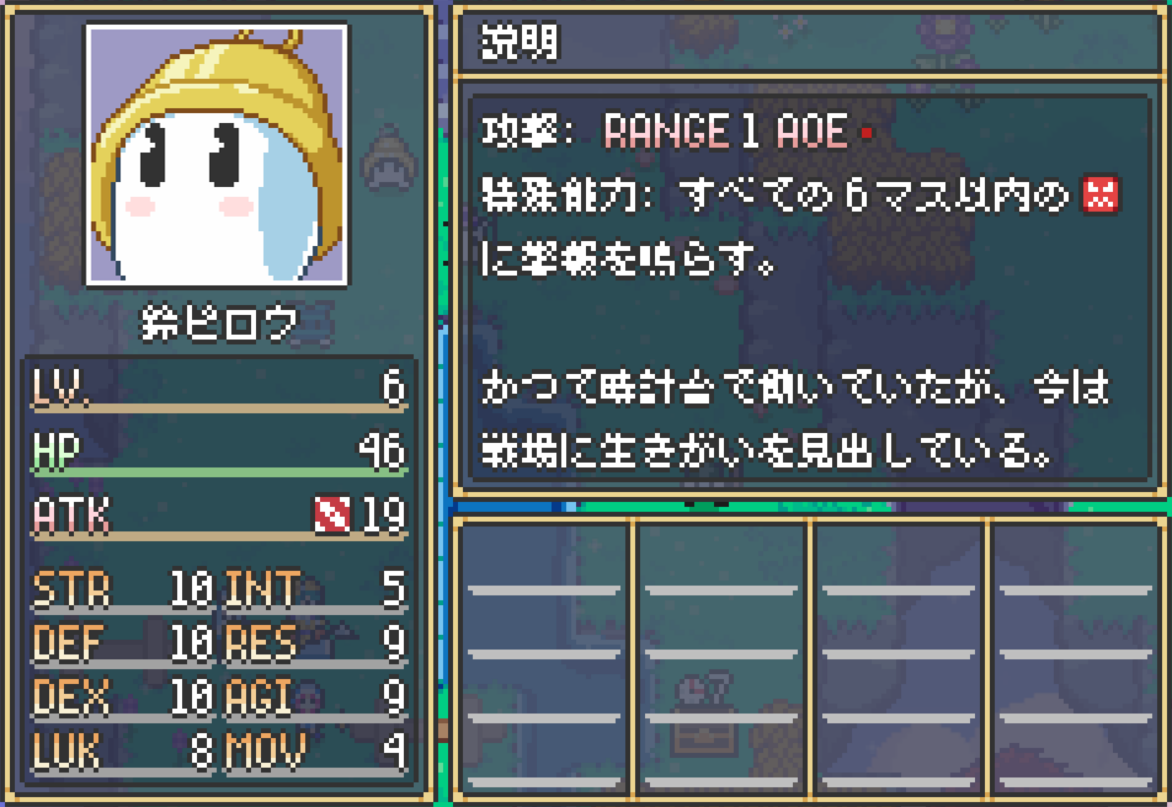This screenshot has height=807, width=1172.
Task: Select the DEF stat entry
Action: (124, 644)
